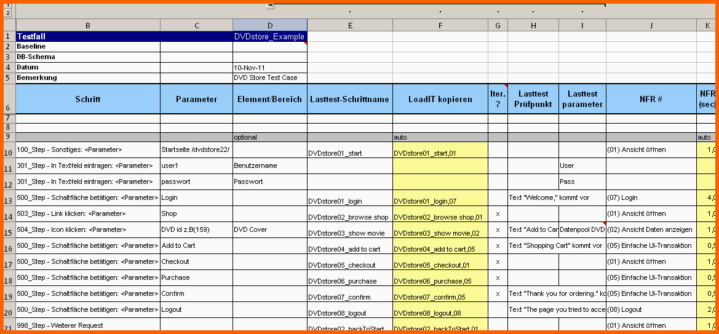The image size is (719, 334).
Task: Click the Lasttest Prüfpunkt header cell
Action: click(x=533, y=99)
